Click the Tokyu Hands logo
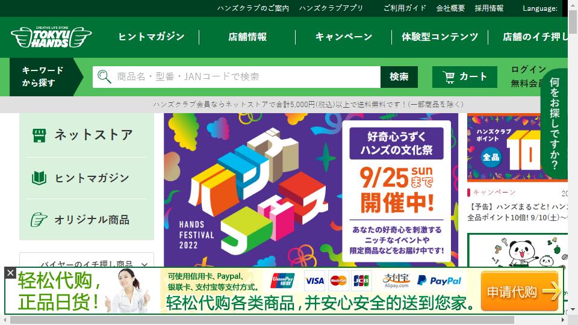Image resolution: width=578 pixels, height=325 pixels. point(51,37)
